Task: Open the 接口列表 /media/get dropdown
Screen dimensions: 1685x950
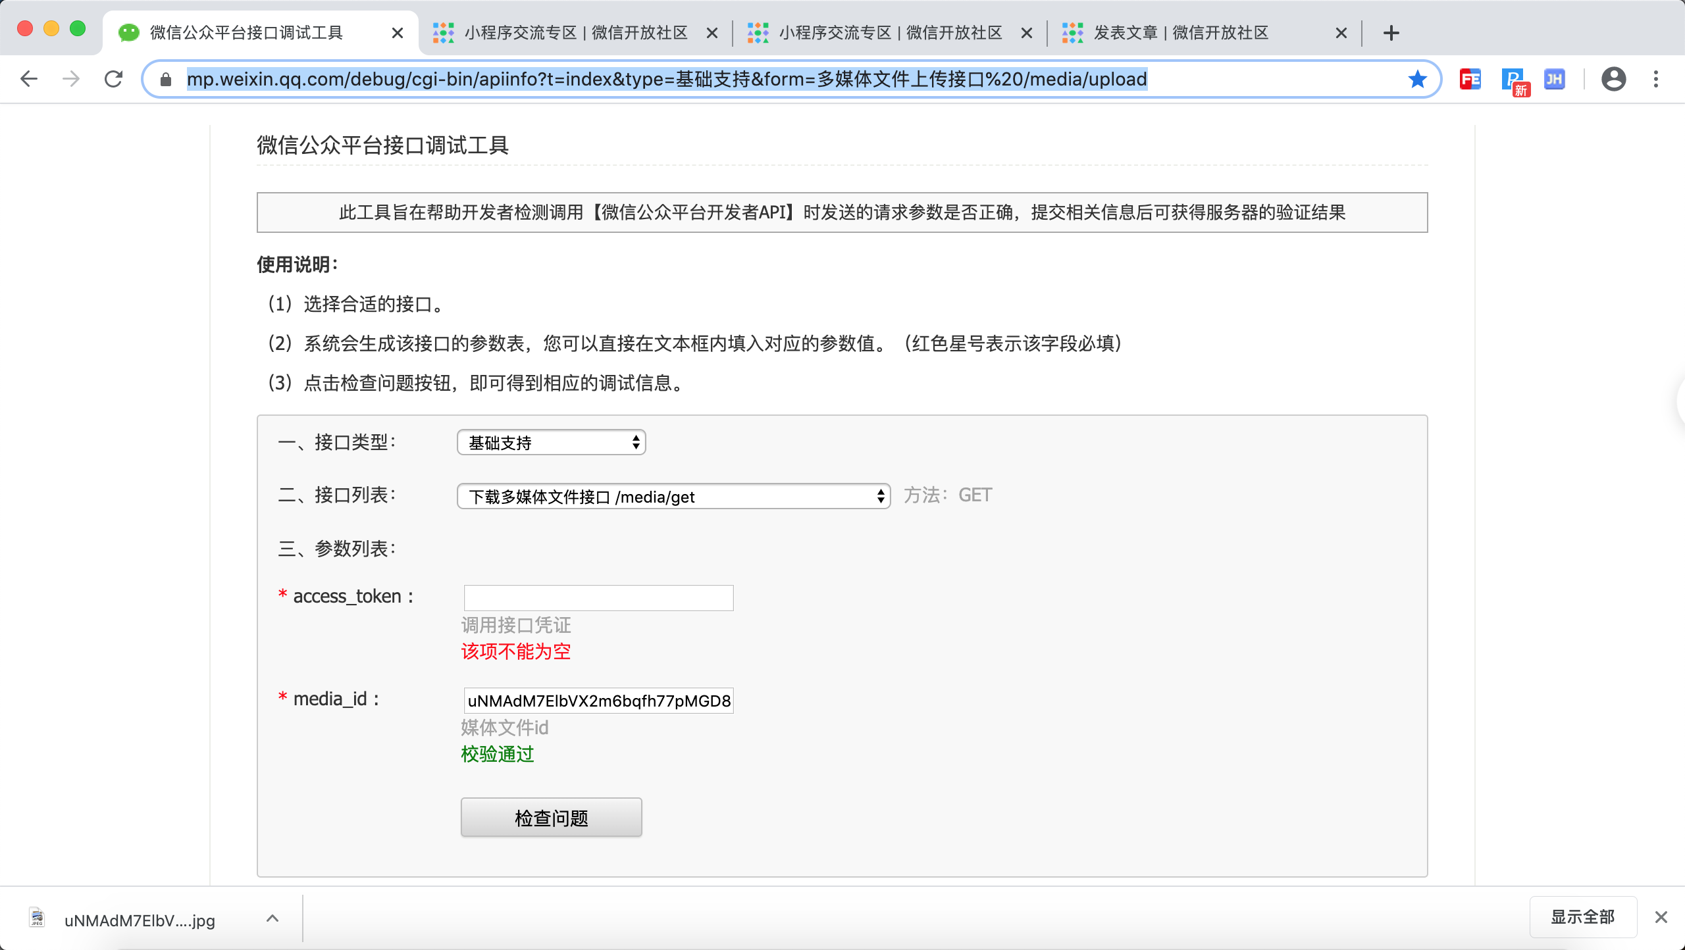Action: click(x=673, y=497)
